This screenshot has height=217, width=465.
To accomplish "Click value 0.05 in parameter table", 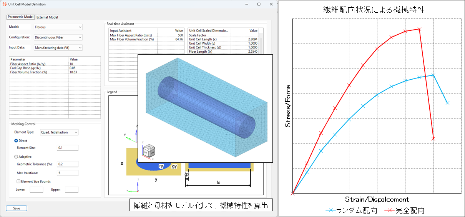I will click(72, 68).
